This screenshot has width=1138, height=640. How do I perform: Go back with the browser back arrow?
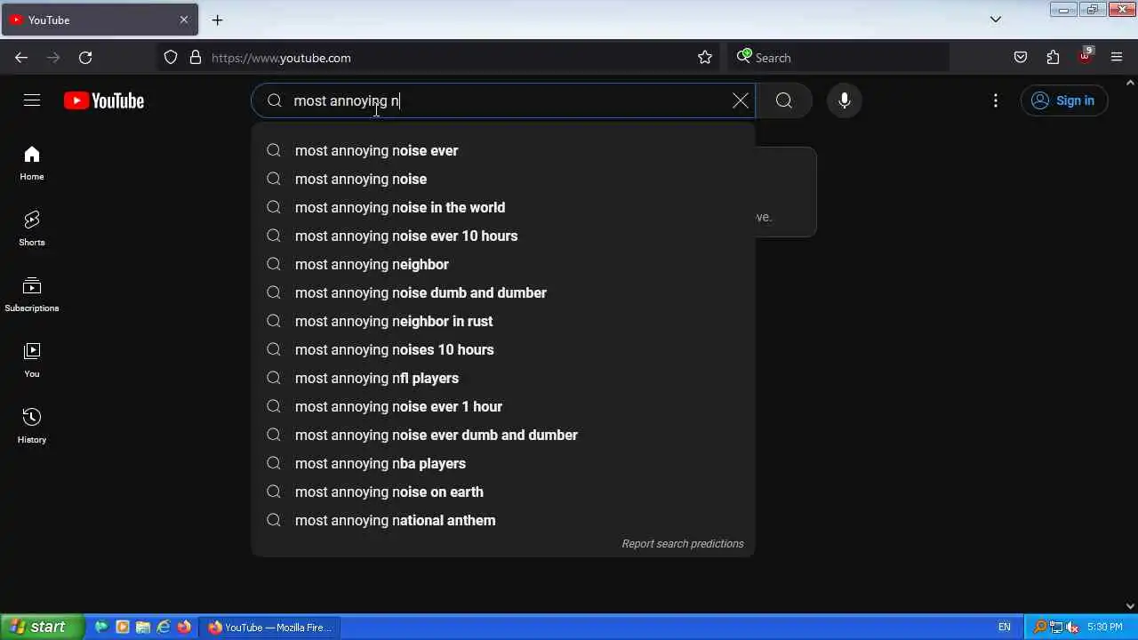click(21, 58)
